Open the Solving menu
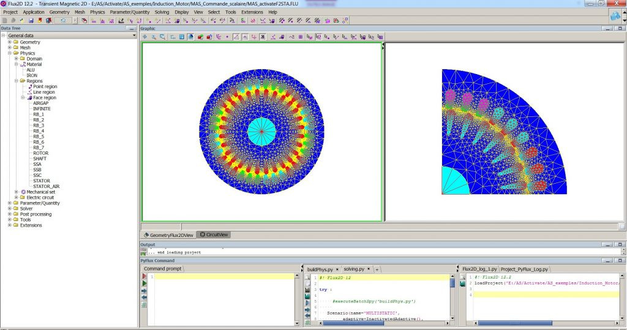The image size is (627, 330). point(162,12)
